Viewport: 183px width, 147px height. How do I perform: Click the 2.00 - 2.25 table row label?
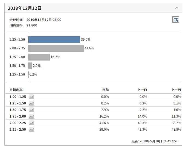[x=18, y=123]
